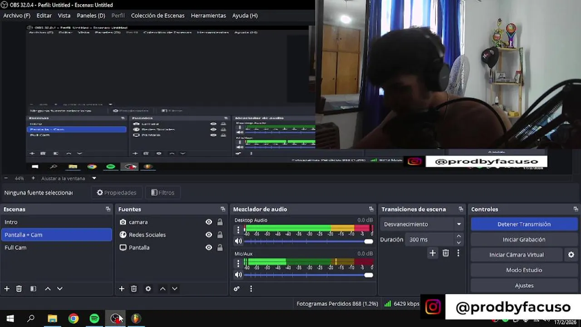
Task: Toggle lock on camara source
Action: (220, 222)
